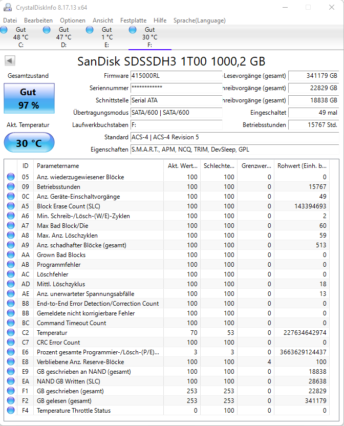344x426 pixels.
Task: Click status orb for attribute A8
Action: pos(11,236)
